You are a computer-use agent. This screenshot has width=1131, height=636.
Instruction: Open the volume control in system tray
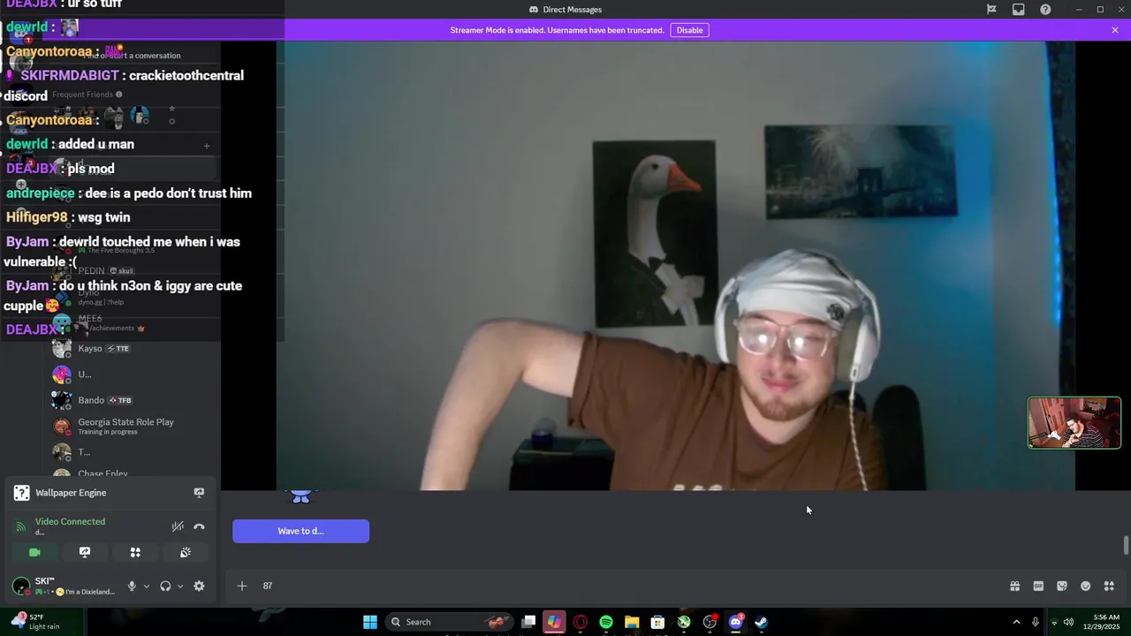tap(1068, 622)
